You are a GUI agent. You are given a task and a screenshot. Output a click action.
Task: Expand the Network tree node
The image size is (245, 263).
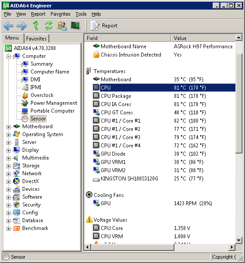[8, 174]
